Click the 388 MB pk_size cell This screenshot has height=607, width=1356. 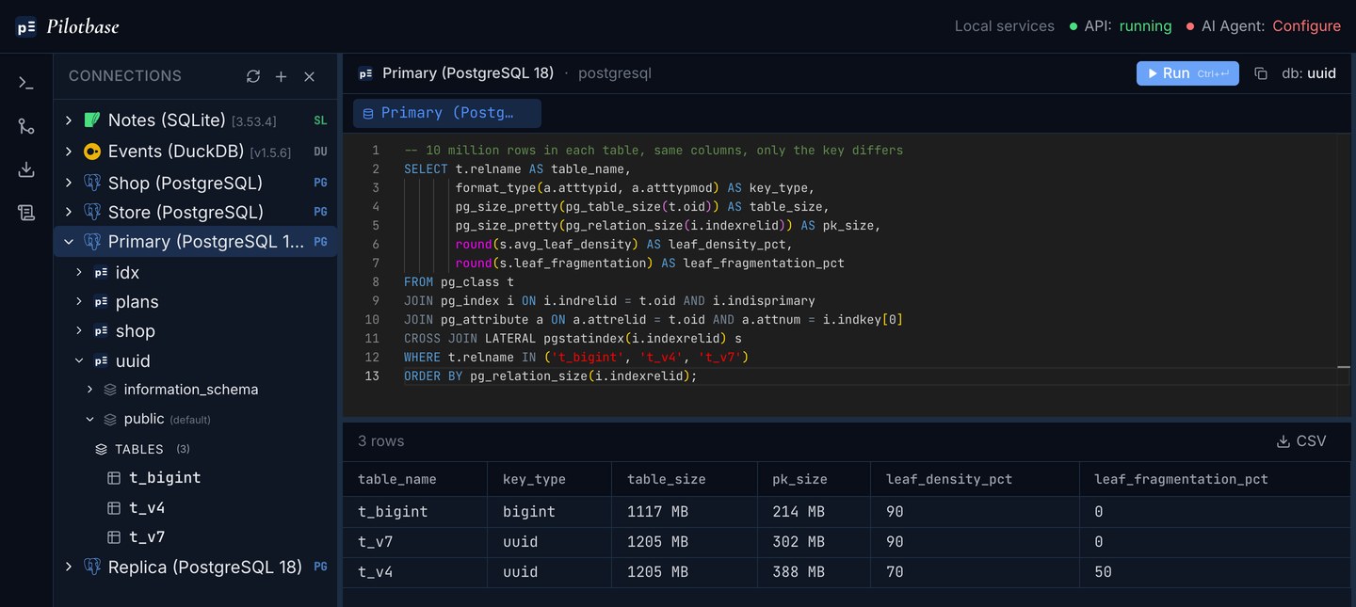click(x=815, y=572)
